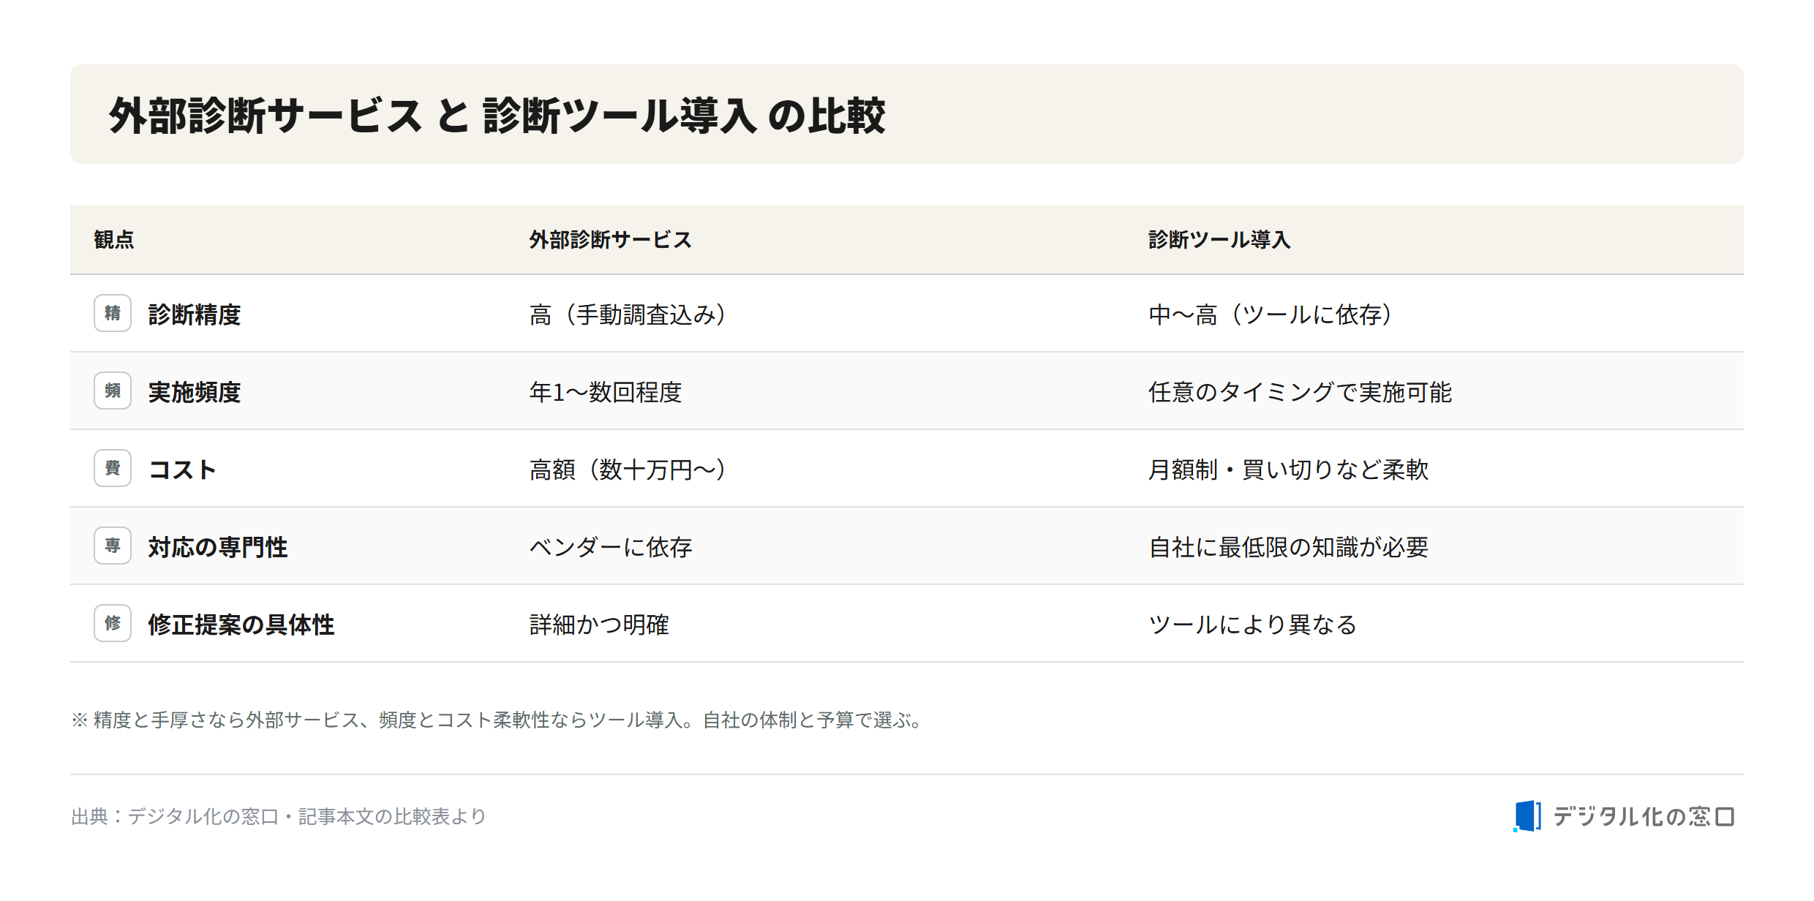Click the 修 icon badge beside 修正提案の具体性

point(113,623)
